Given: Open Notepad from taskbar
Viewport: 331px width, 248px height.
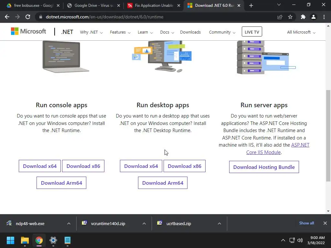Looking at the screenshot, I should click(x=68, y=240).
